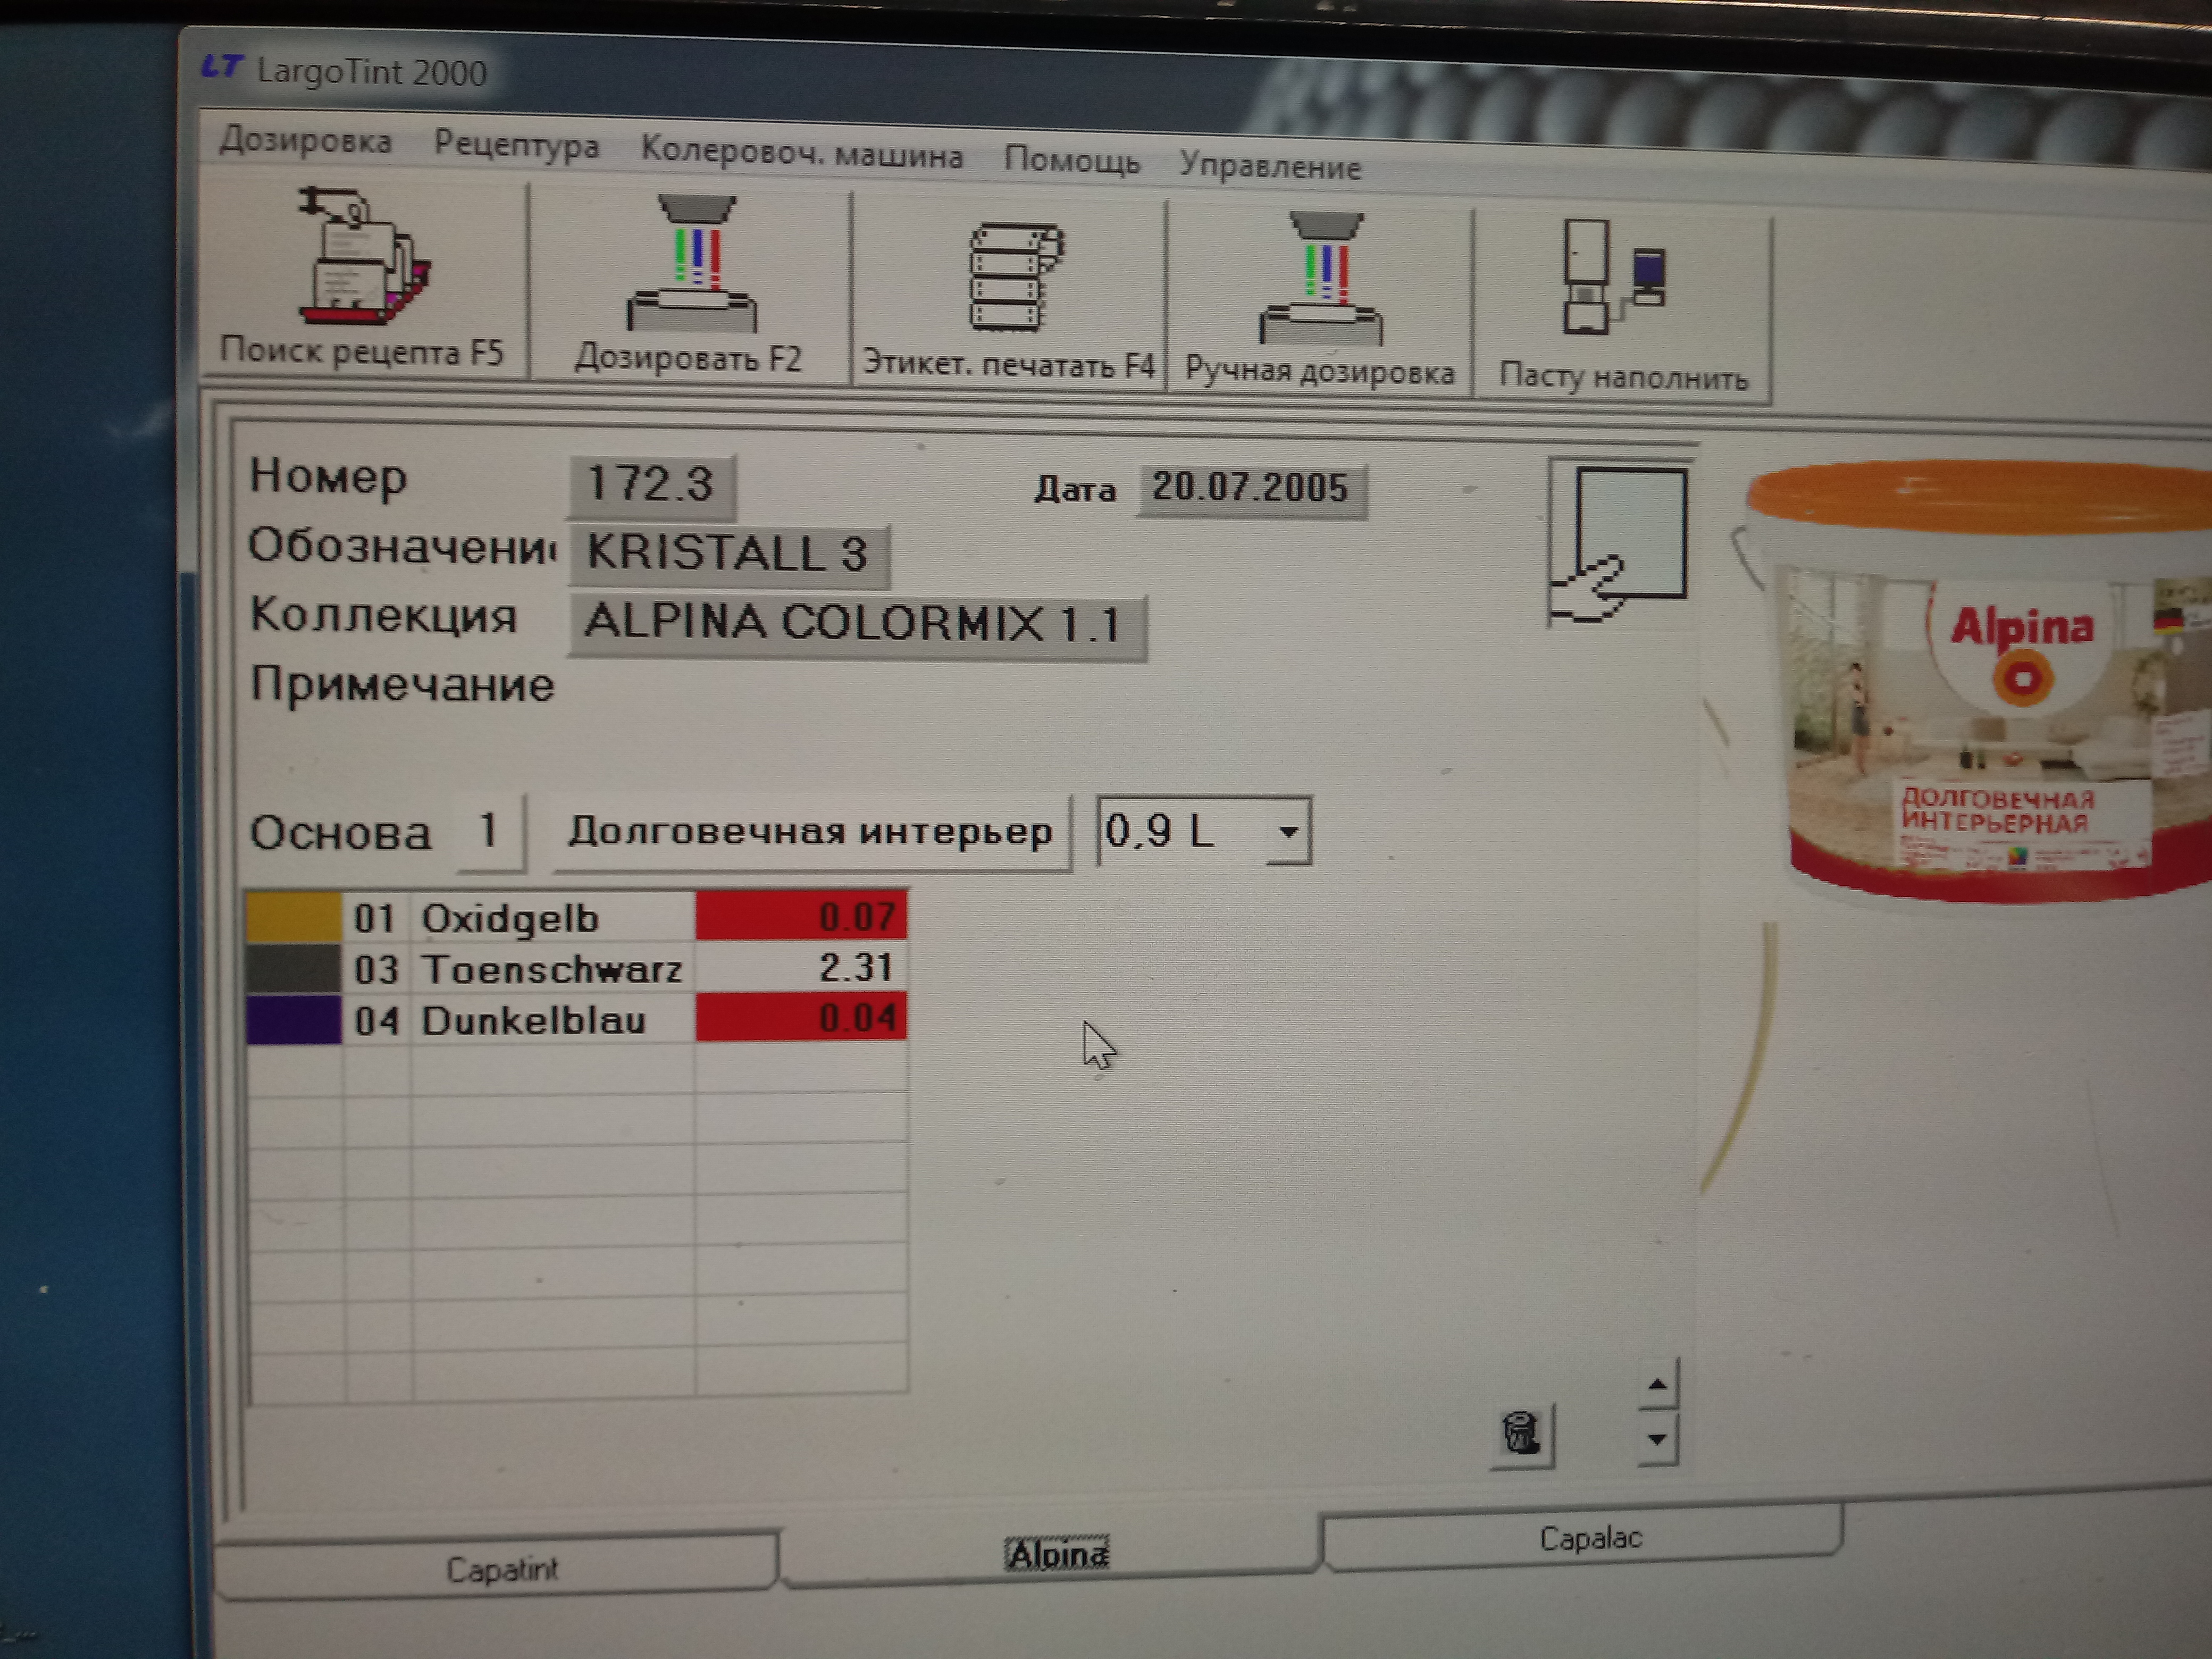This screenshot has width=2212, height=1659.
Task: Click the paste code 04 cell
Action: pos(376,1021)
